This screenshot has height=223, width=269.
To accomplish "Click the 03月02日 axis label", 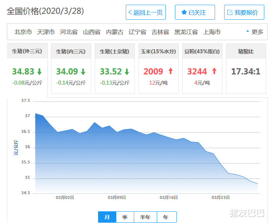I will pos(65,197).
